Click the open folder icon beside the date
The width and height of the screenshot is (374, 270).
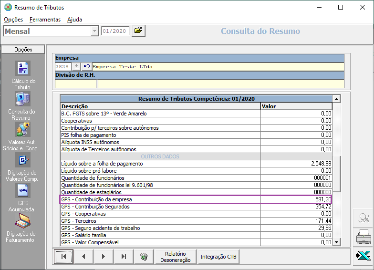(138, 31)
